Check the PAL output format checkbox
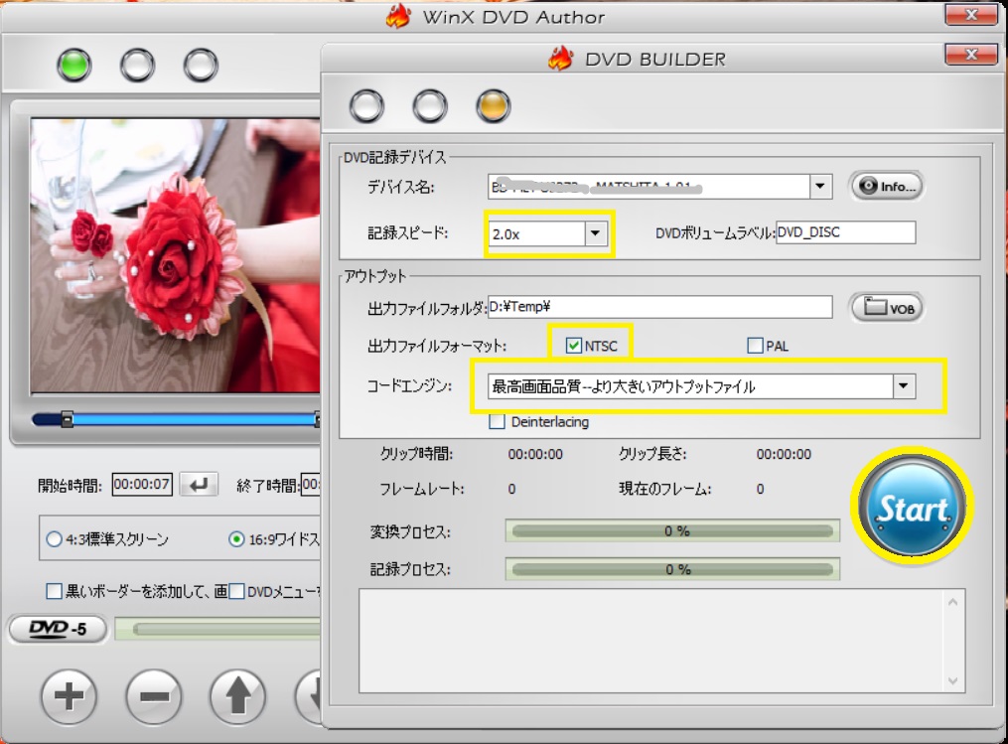 click(x=756, y=346)
